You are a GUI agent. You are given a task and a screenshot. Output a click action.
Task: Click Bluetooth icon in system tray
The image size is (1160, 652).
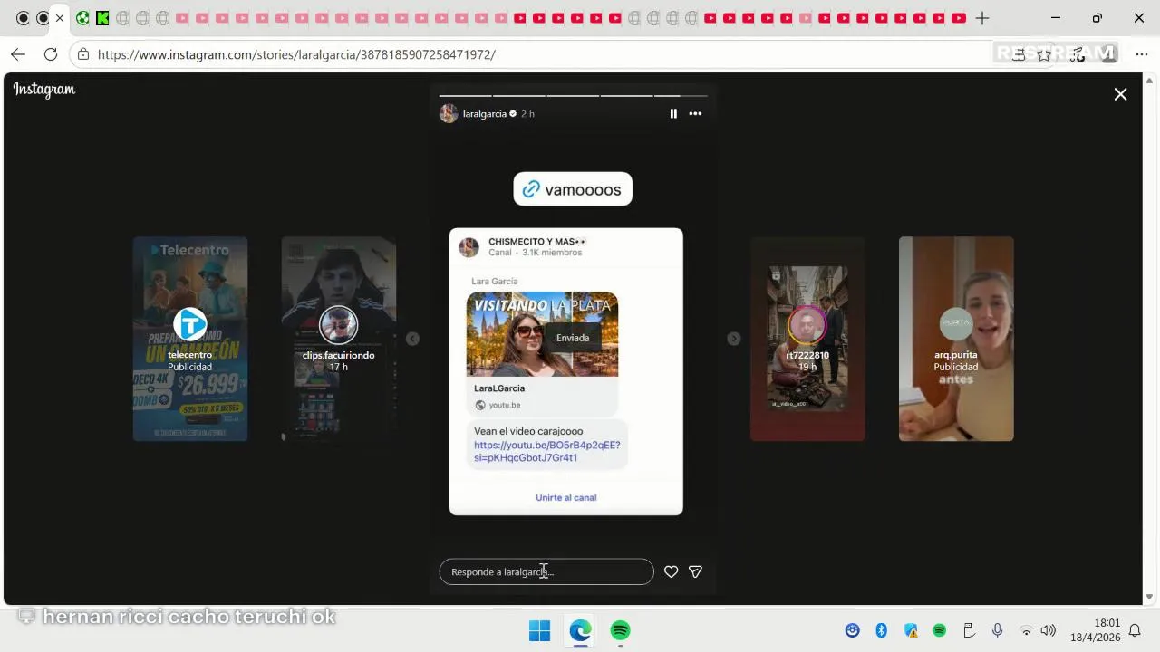(x=881, y=630)
